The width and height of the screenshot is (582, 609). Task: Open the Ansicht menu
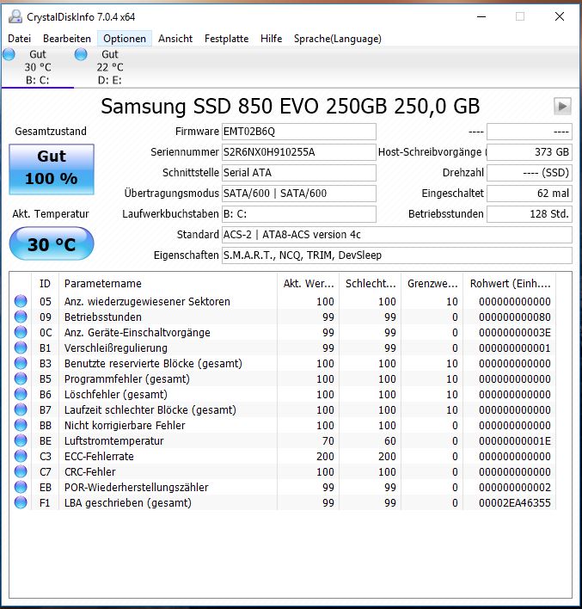pyautogui.click(x=175, y=39)
